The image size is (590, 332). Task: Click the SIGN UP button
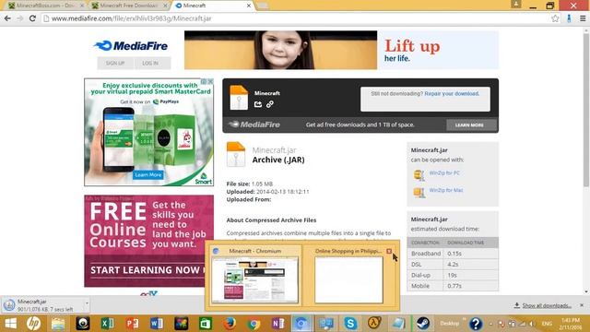[115, 64]
